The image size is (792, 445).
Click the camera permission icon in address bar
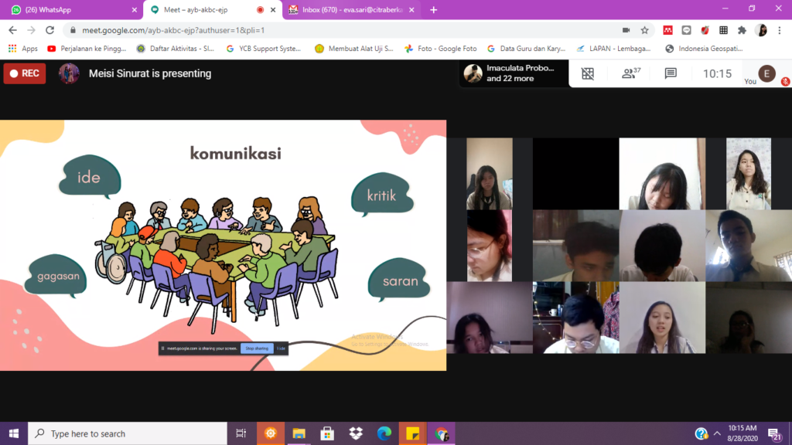[x=625, y=30]
